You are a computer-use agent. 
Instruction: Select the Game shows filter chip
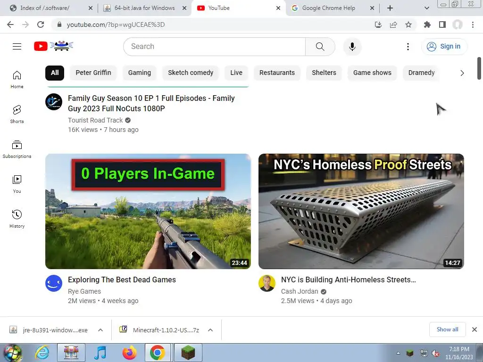373,73
